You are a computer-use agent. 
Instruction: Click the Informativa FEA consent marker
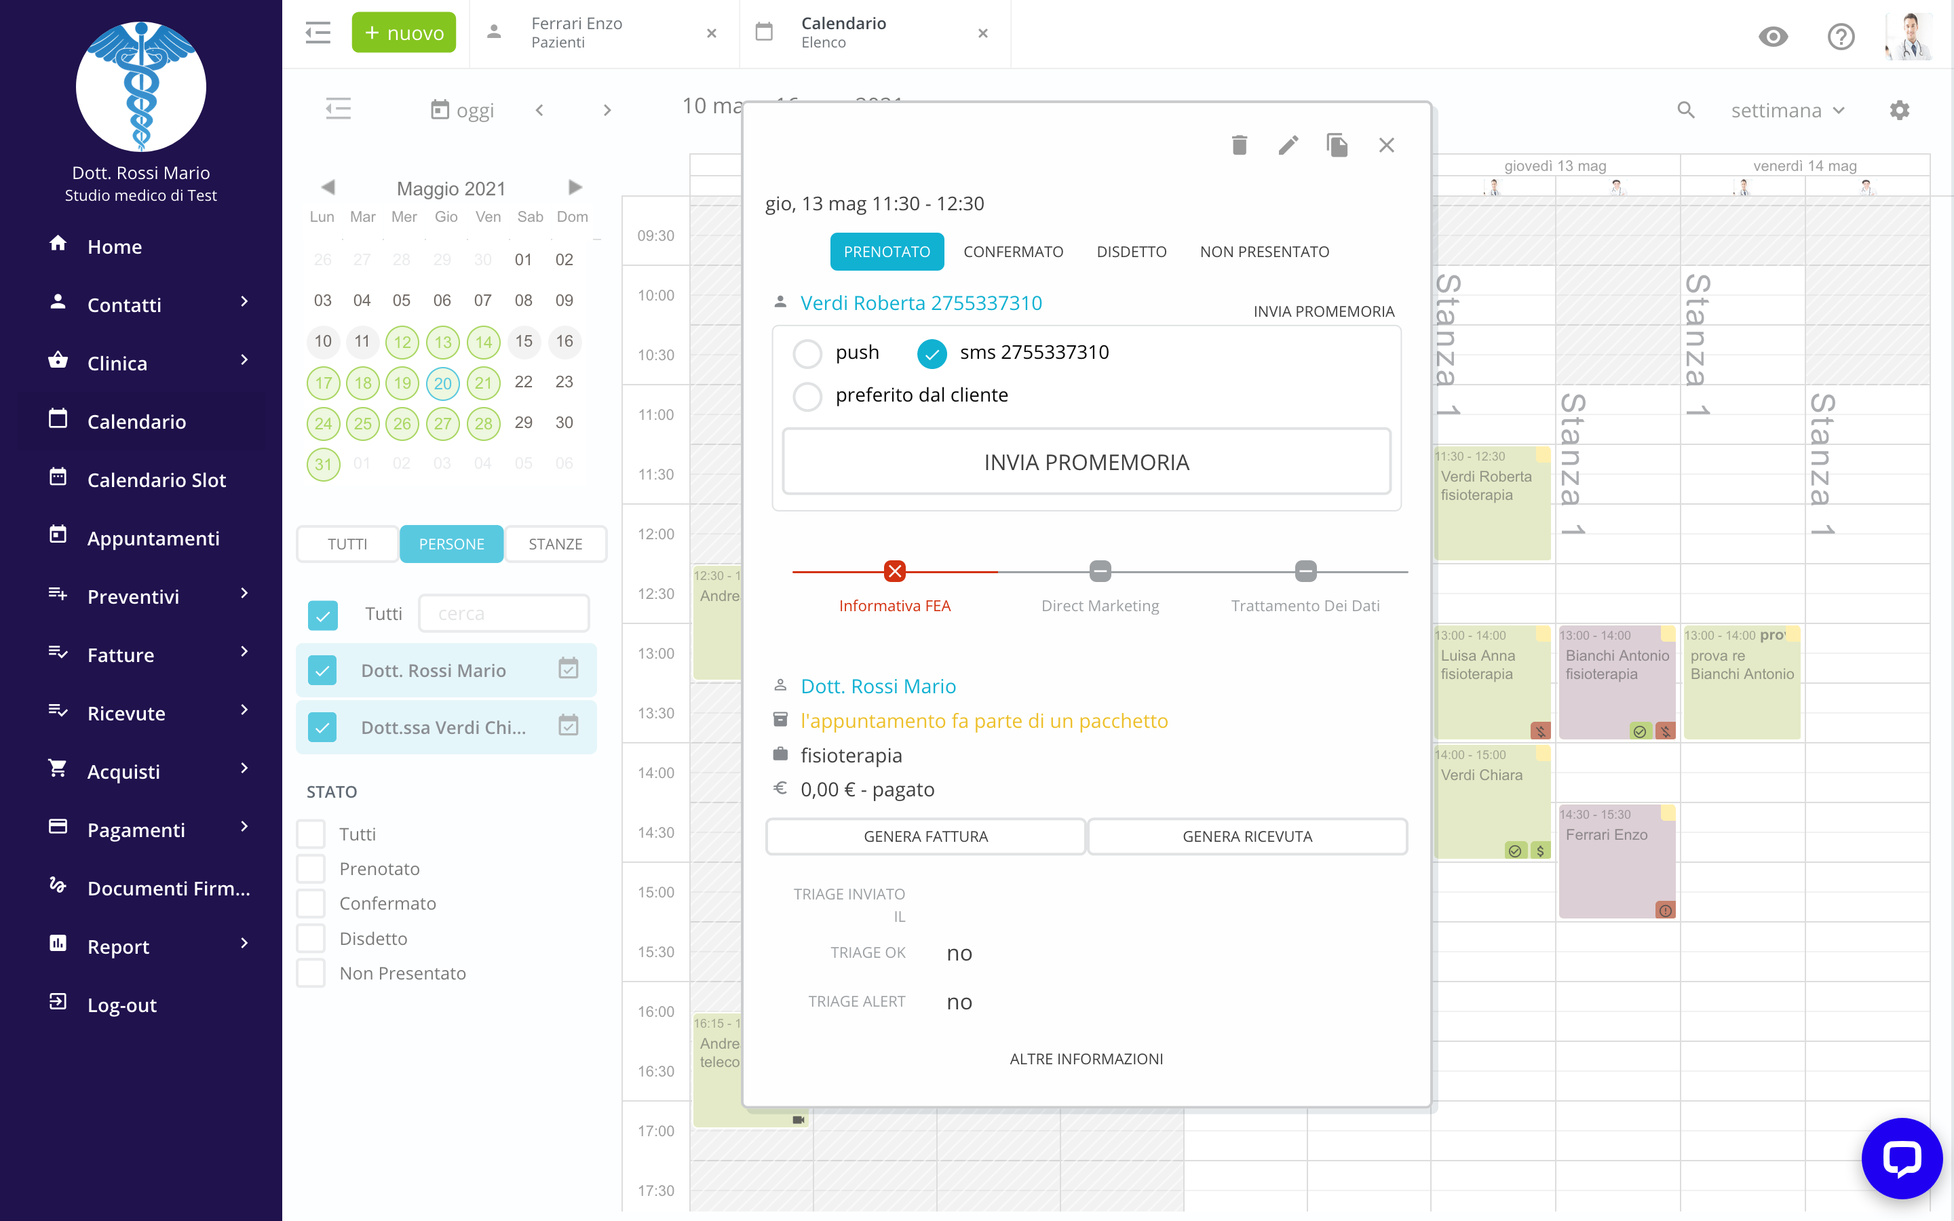click(x=895, y=572)
